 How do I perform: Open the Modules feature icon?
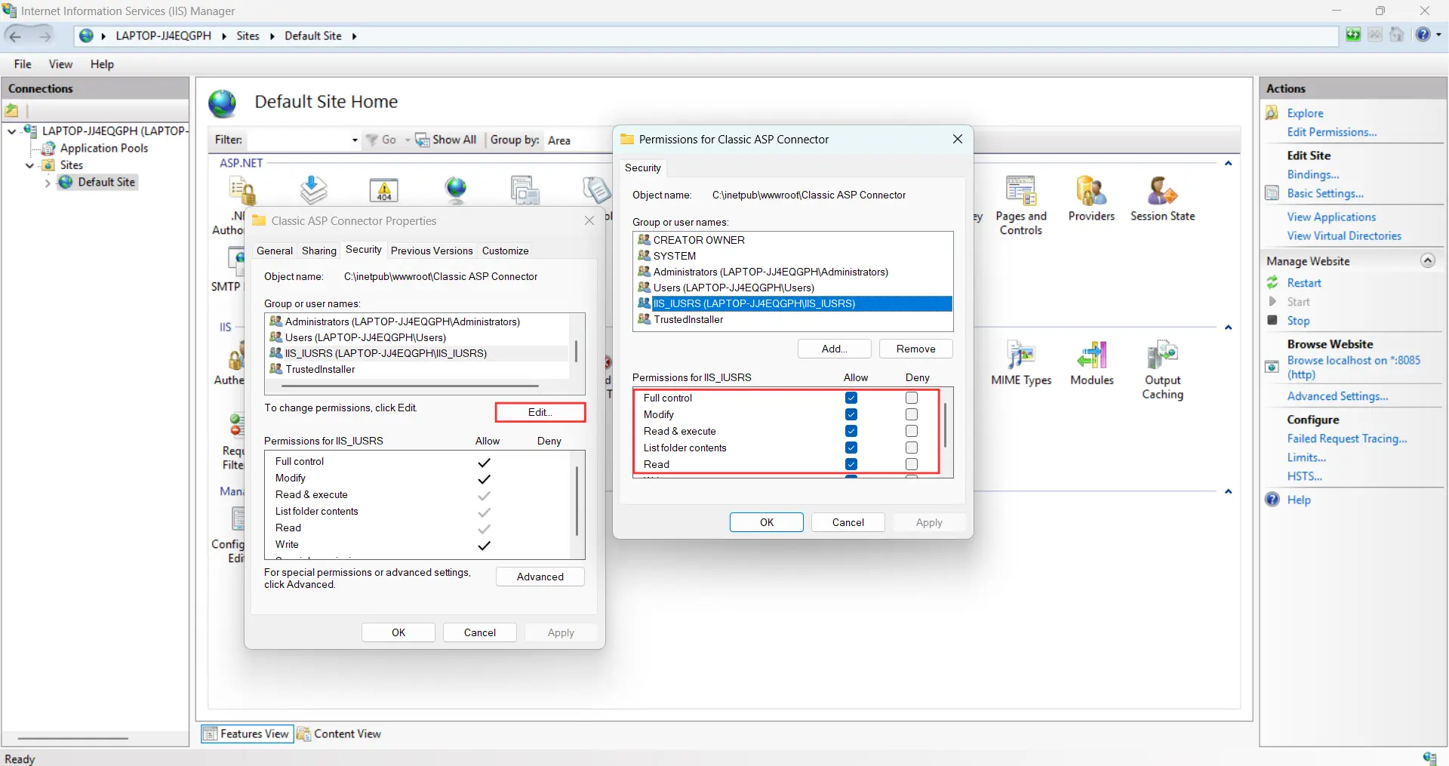(1092, 355)
